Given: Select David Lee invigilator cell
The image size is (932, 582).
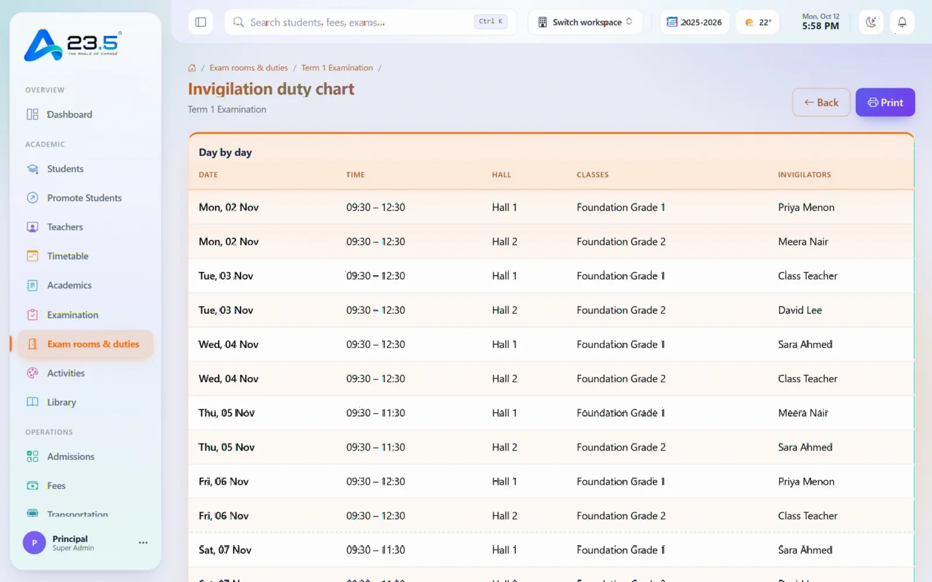Looking at the screenshot, I should click(x=800, y=310).
